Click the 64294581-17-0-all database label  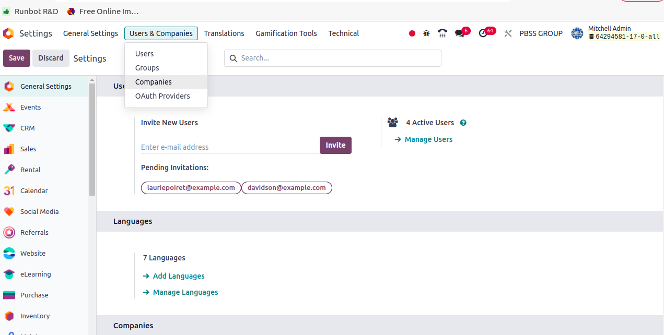point(624,37)
